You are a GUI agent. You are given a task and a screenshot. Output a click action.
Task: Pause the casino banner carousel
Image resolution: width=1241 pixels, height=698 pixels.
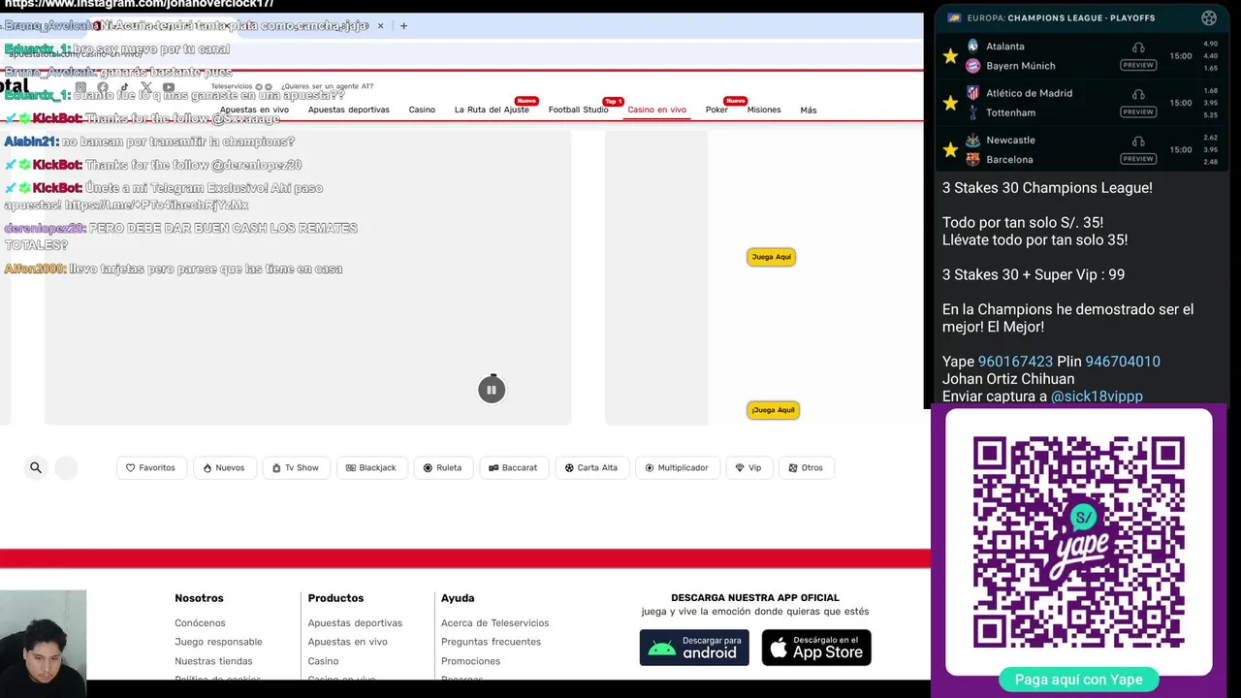pos(492,390)
